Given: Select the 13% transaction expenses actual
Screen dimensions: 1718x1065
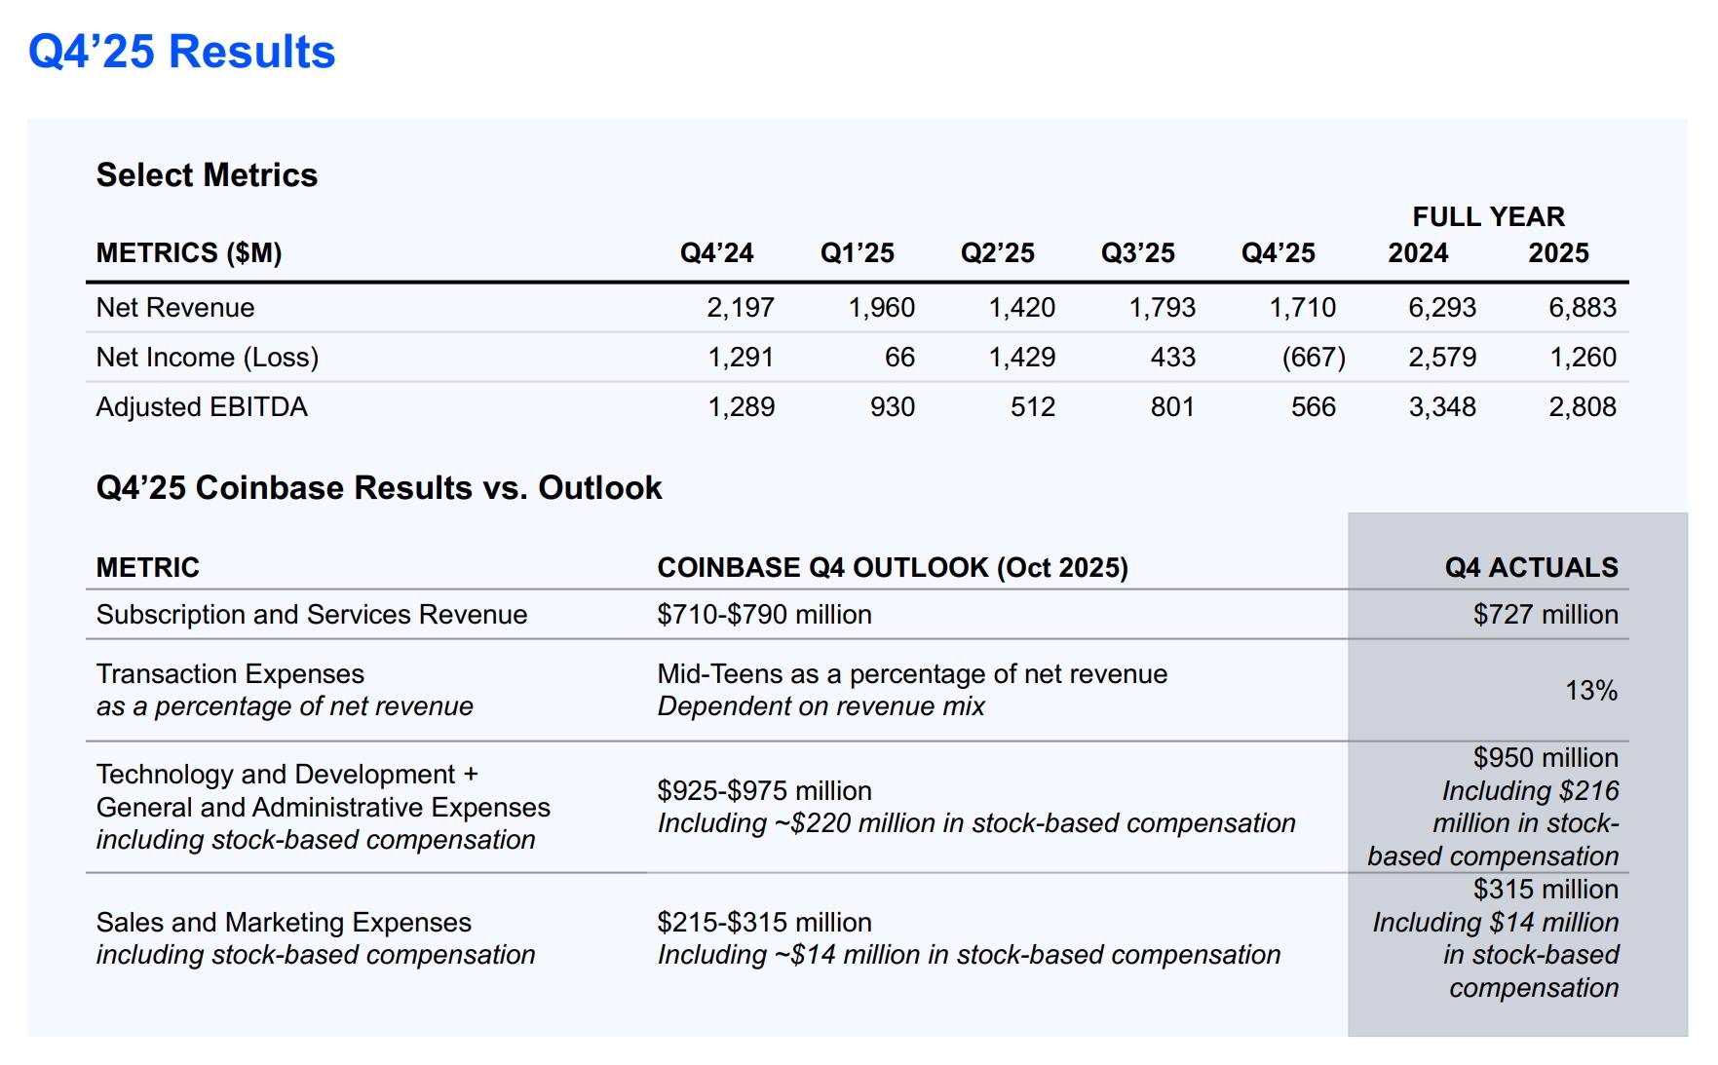Looking at the screenshot, I should coord(1590,691).
